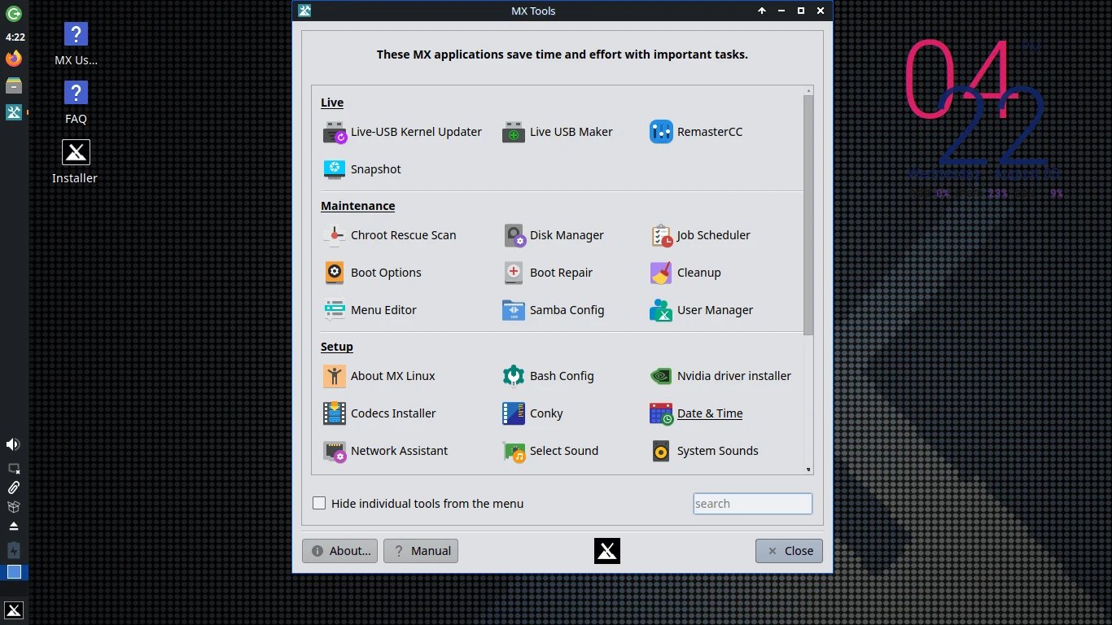The width and height of the screenshot is (1112, 625).
Task: Open Date & Time settings
Action: pos(710,413)
